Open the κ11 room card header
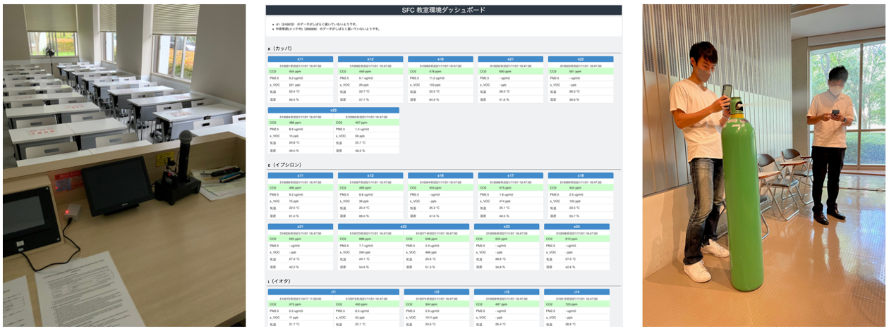 pos(300,59)
